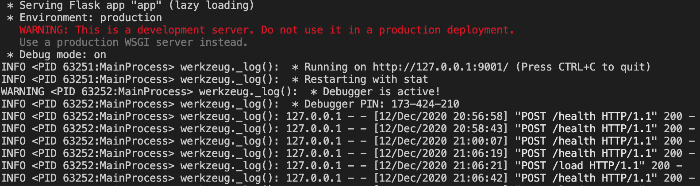Click the "Environment: production" text
The width and height of the screenshot is (700, 186).
(91, 18)
